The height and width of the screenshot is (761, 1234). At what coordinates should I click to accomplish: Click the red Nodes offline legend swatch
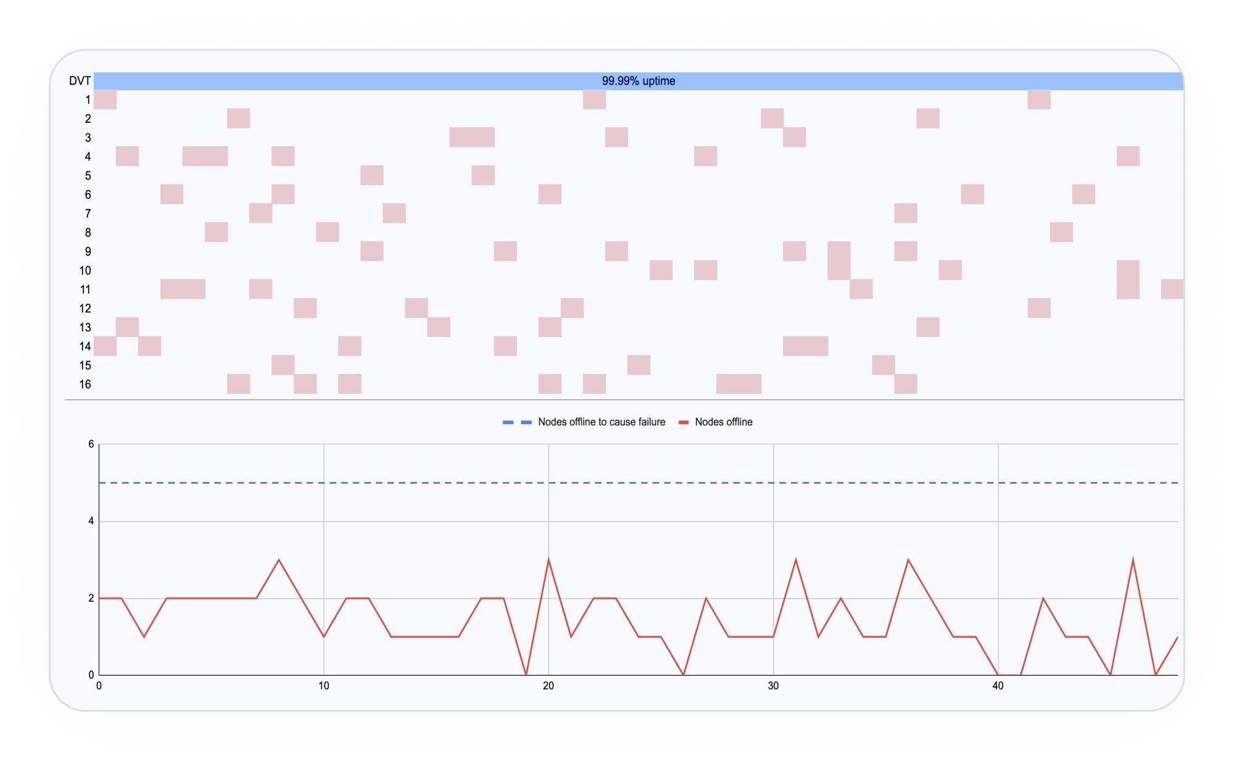[683, 422]
